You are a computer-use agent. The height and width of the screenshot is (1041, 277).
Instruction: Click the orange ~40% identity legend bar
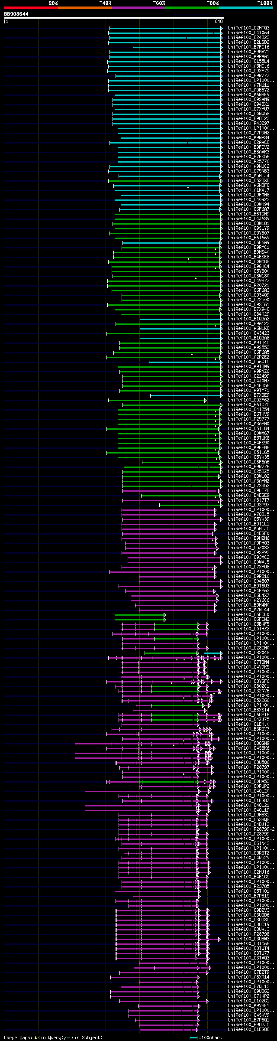(x=84, y=8)
